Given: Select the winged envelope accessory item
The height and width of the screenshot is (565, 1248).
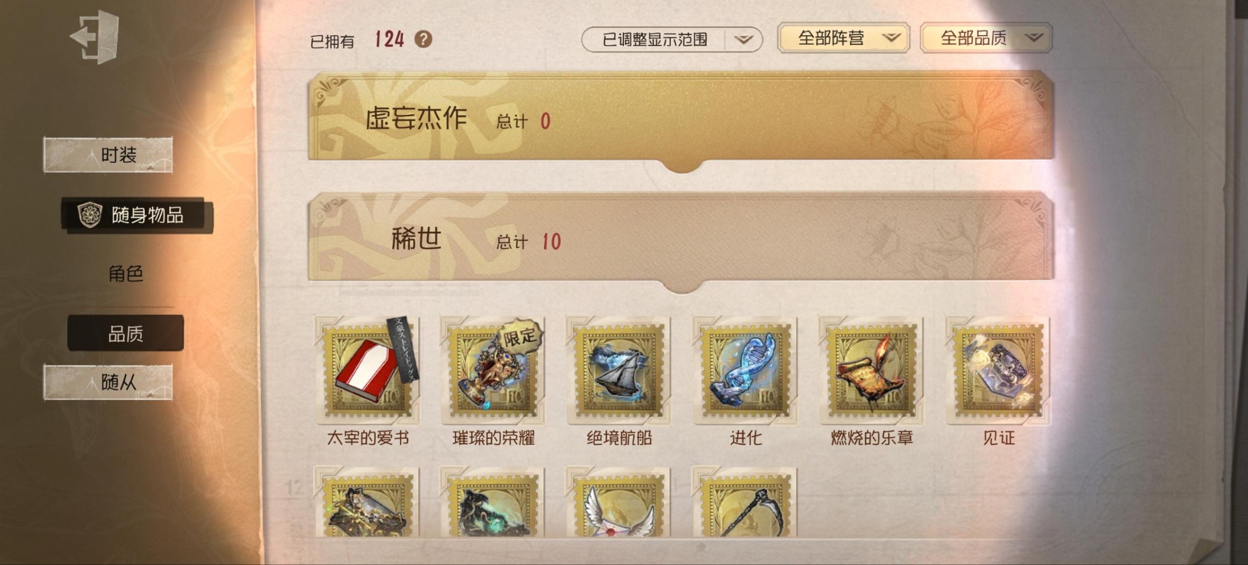Looking at the screenshot, I should click(x=619, y=502).
